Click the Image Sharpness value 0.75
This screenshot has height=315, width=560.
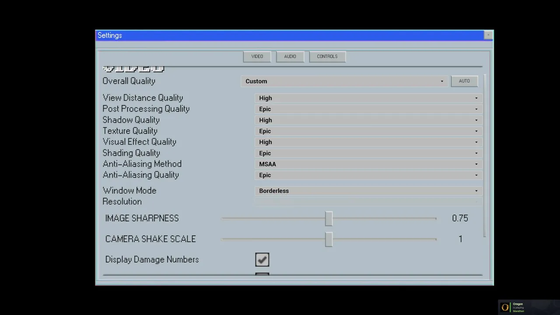point(460,218)
